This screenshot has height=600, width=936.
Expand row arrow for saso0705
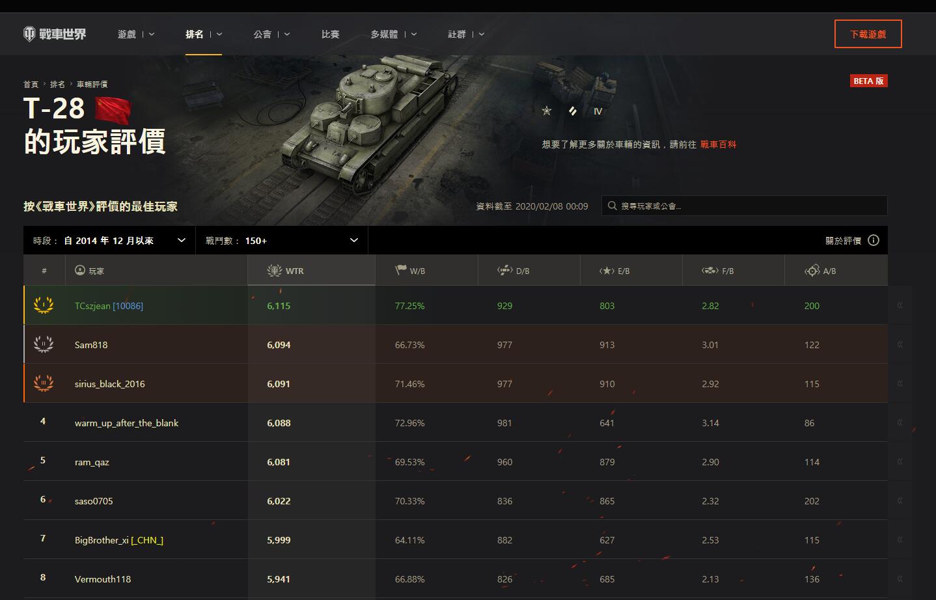tap(900, 500)
